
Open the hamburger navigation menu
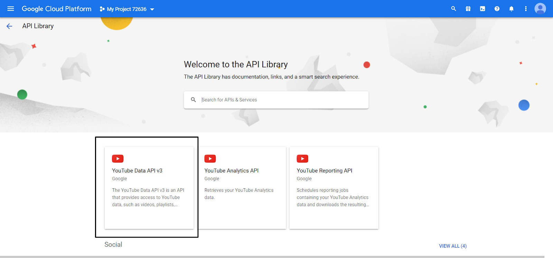point(11,9)
